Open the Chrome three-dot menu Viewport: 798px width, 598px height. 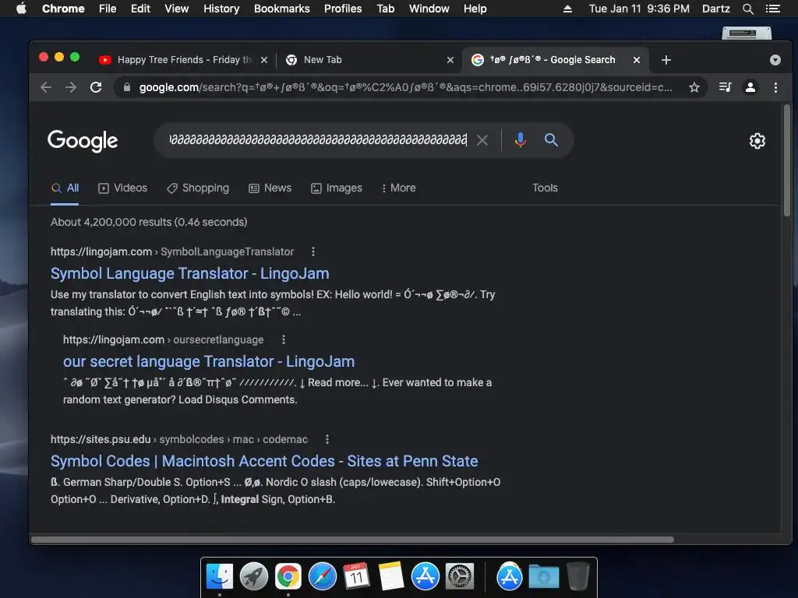pos(775,87)
